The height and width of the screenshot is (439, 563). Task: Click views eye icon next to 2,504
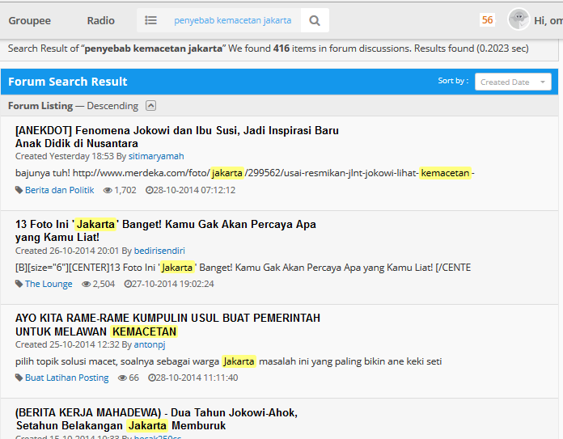pyautogui.click(x=87, y=285)
